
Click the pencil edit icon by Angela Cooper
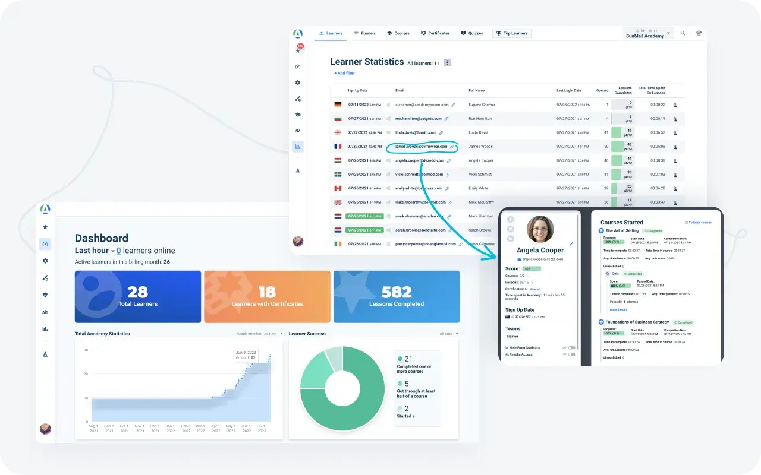pyautogui.click(x=571, y=243)
